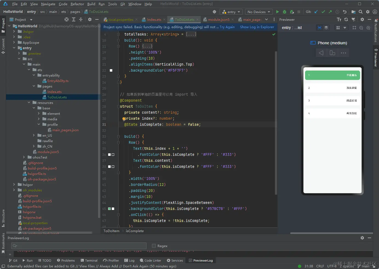Open the No Devices dropdown
This screenshot has height=269, width=379.
[259, 12]
